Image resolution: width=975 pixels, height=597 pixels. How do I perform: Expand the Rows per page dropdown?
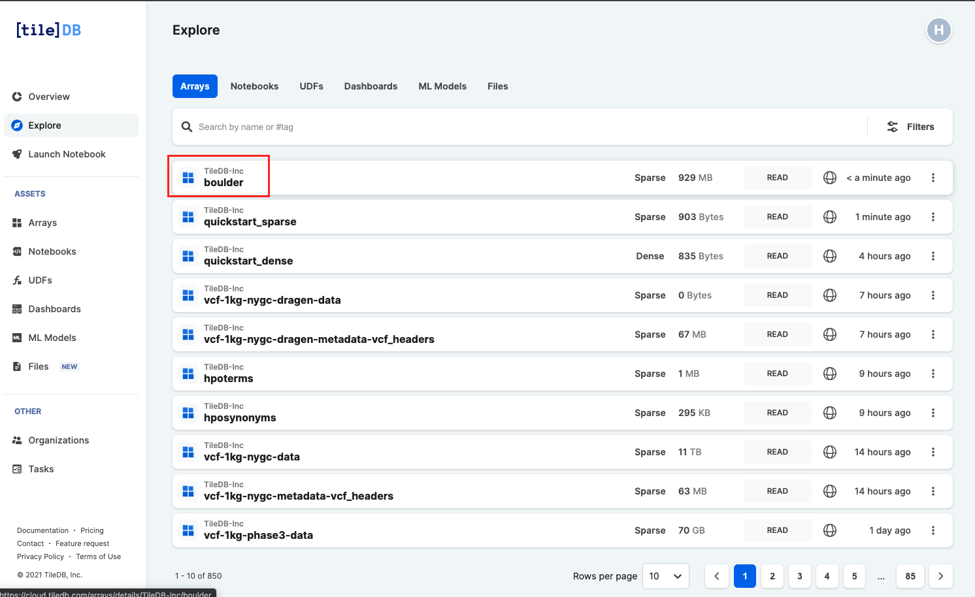pos(665,576)
